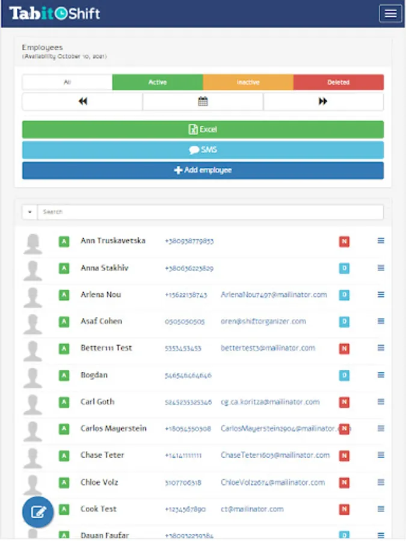The image size is (406, 541).
Task: Click Chloe Volz's phone 3107706318
Action: coord(183,482)
